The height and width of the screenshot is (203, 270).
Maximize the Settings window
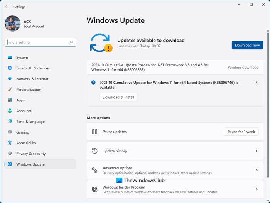tap(251, 5)
